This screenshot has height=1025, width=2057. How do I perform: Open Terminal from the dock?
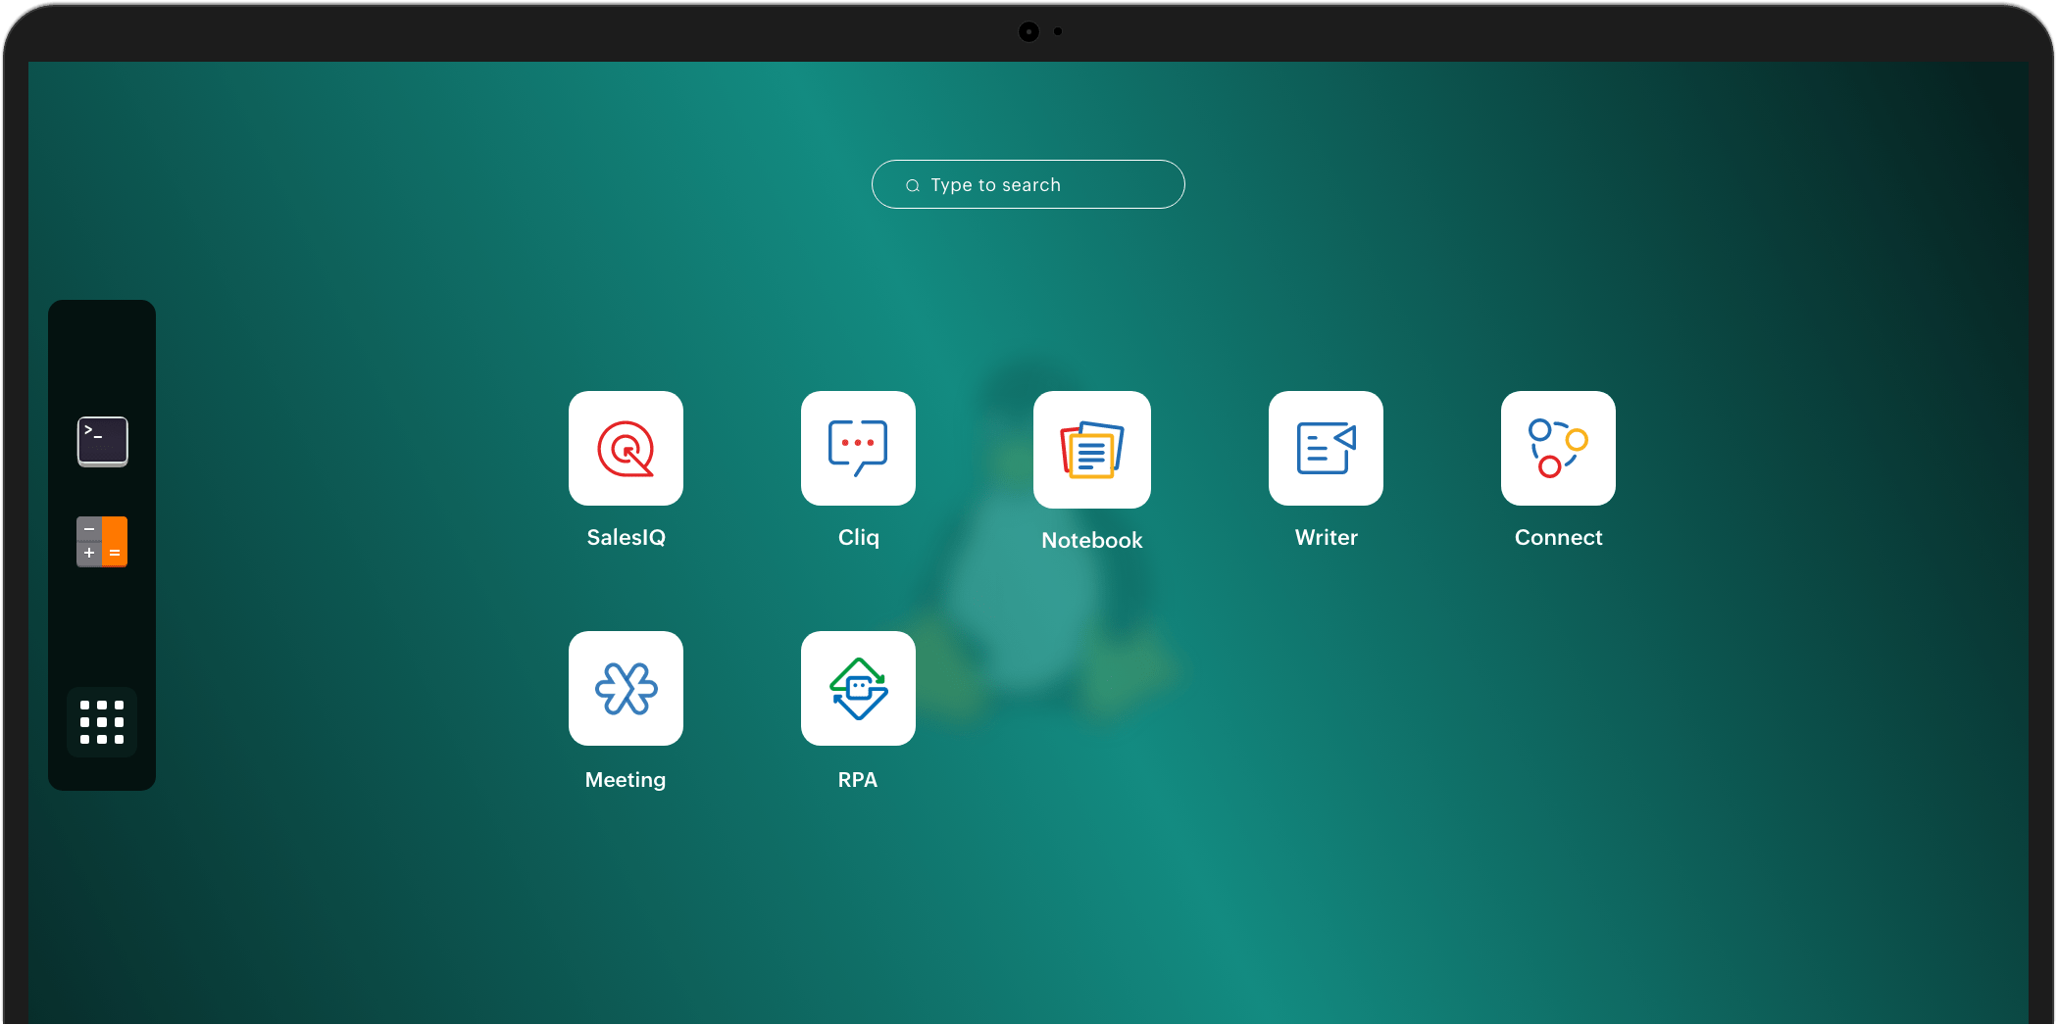coord(103,441)
